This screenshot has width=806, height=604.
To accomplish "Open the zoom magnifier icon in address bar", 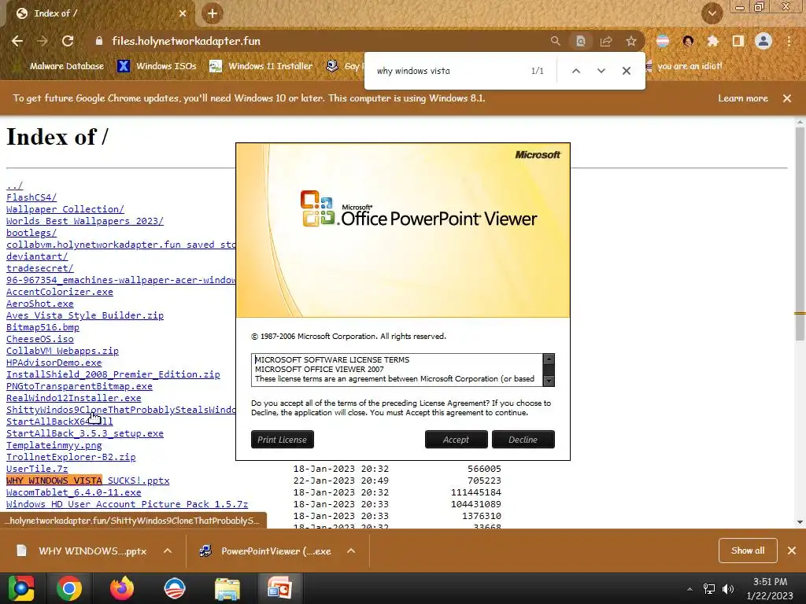I will [555, 41].
